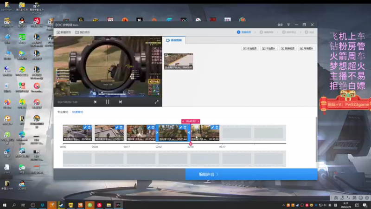Edit the selected 00:03.44 clip with the pencil
The height and width of the screenshot is (209, 371).
pos(181,127)
